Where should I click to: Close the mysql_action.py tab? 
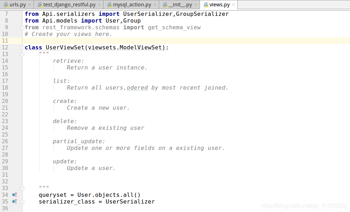(155, 5)
